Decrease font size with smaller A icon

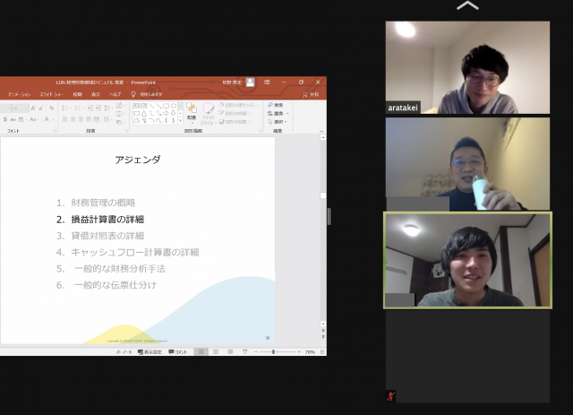(41, 108)
